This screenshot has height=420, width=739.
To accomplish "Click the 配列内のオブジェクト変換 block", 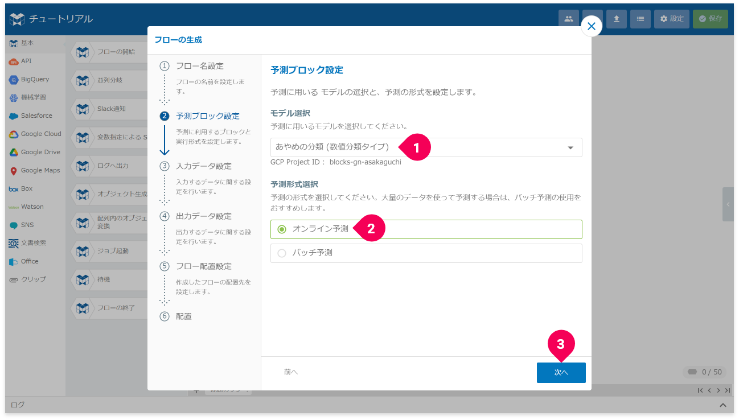I will [x=109, y=223].
